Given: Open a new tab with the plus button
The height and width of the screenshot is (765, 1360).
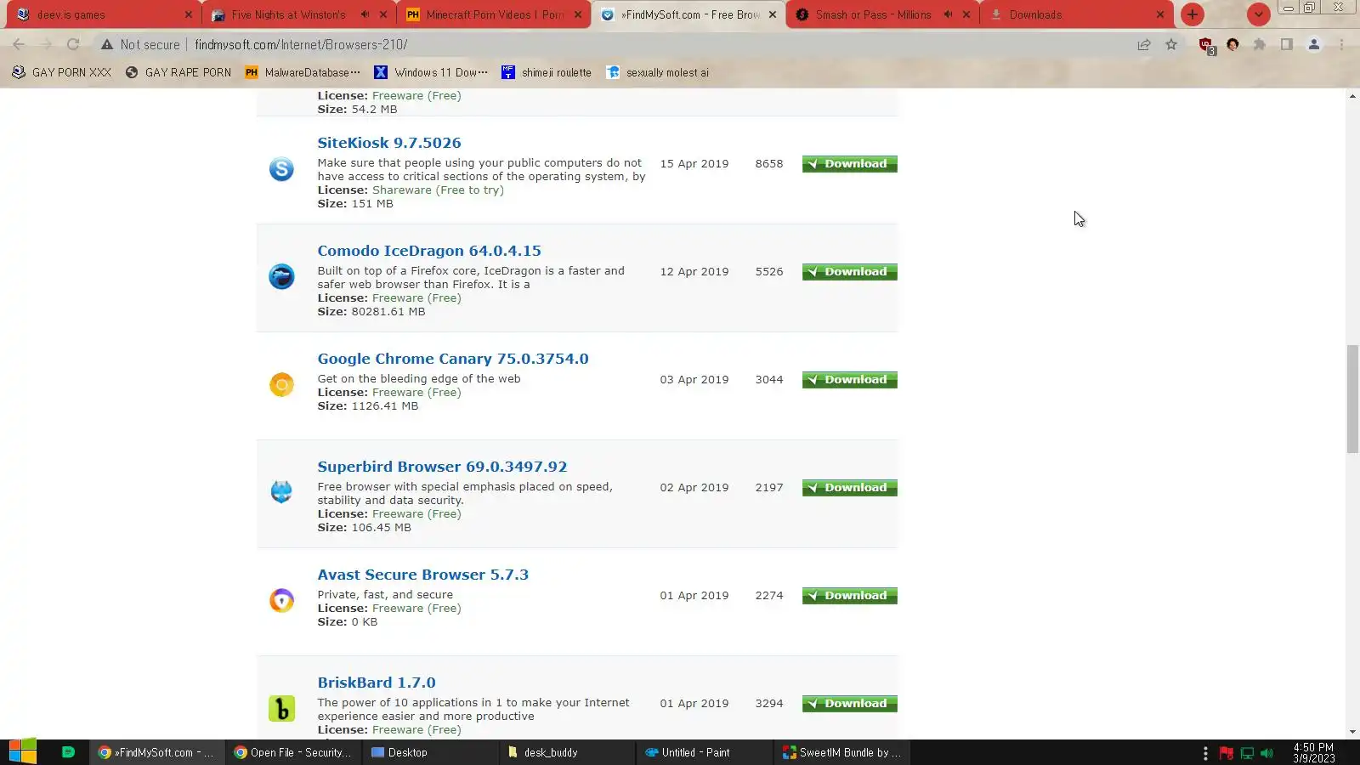Looking at the screenshot, I should click(x=1193, y=14).
